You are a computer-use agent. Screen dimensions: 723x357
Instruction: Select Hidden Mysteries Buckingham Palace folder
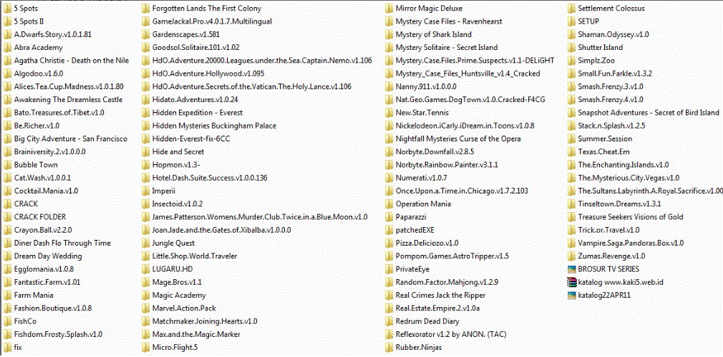tap(215, 126)
